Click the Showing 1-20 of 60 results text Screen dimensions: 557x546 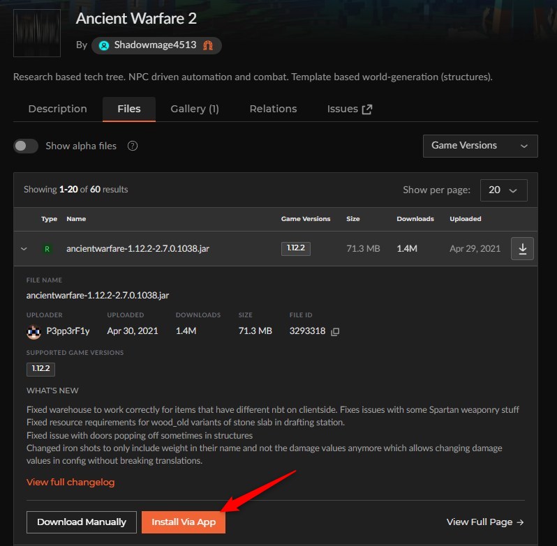coord(75,190)
